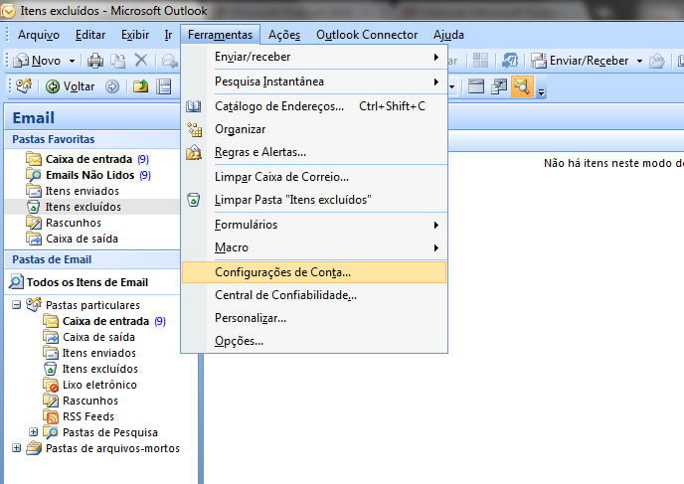Click the Regras e Alertas icon entry
The image size is (684, 484).
[x=194, y=153]
